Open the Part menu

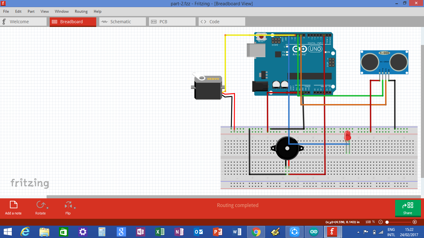pos(31,11)
